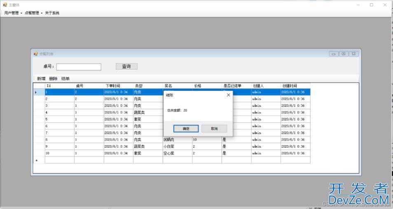Select the 桌号 cell "2" in row 2

pos(89,99)
